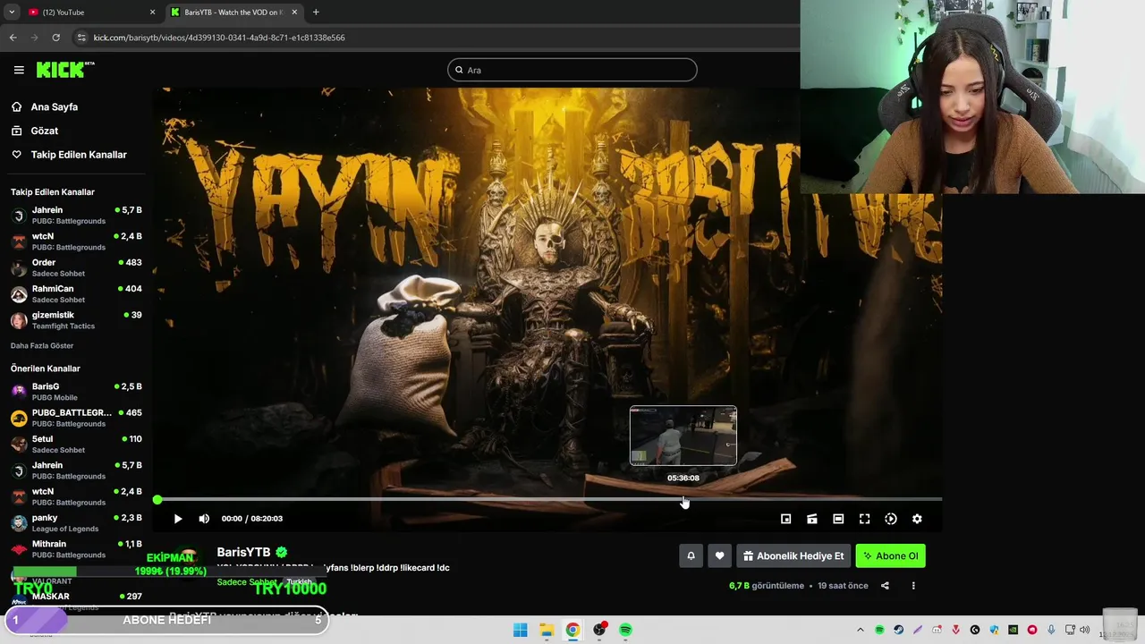Click Abone Ol button
This screenshot has width=1145, height=644.
891,555
